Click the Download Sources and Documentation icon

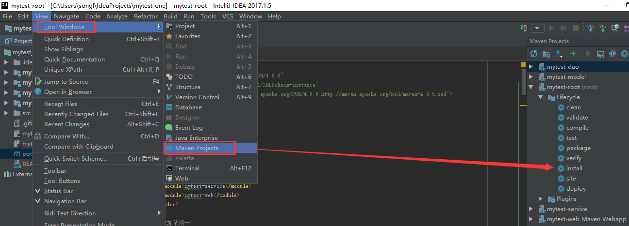tap(558, 54)
